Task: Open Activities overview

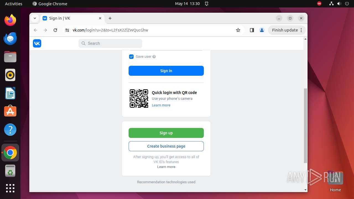Action: coord(14,4)
